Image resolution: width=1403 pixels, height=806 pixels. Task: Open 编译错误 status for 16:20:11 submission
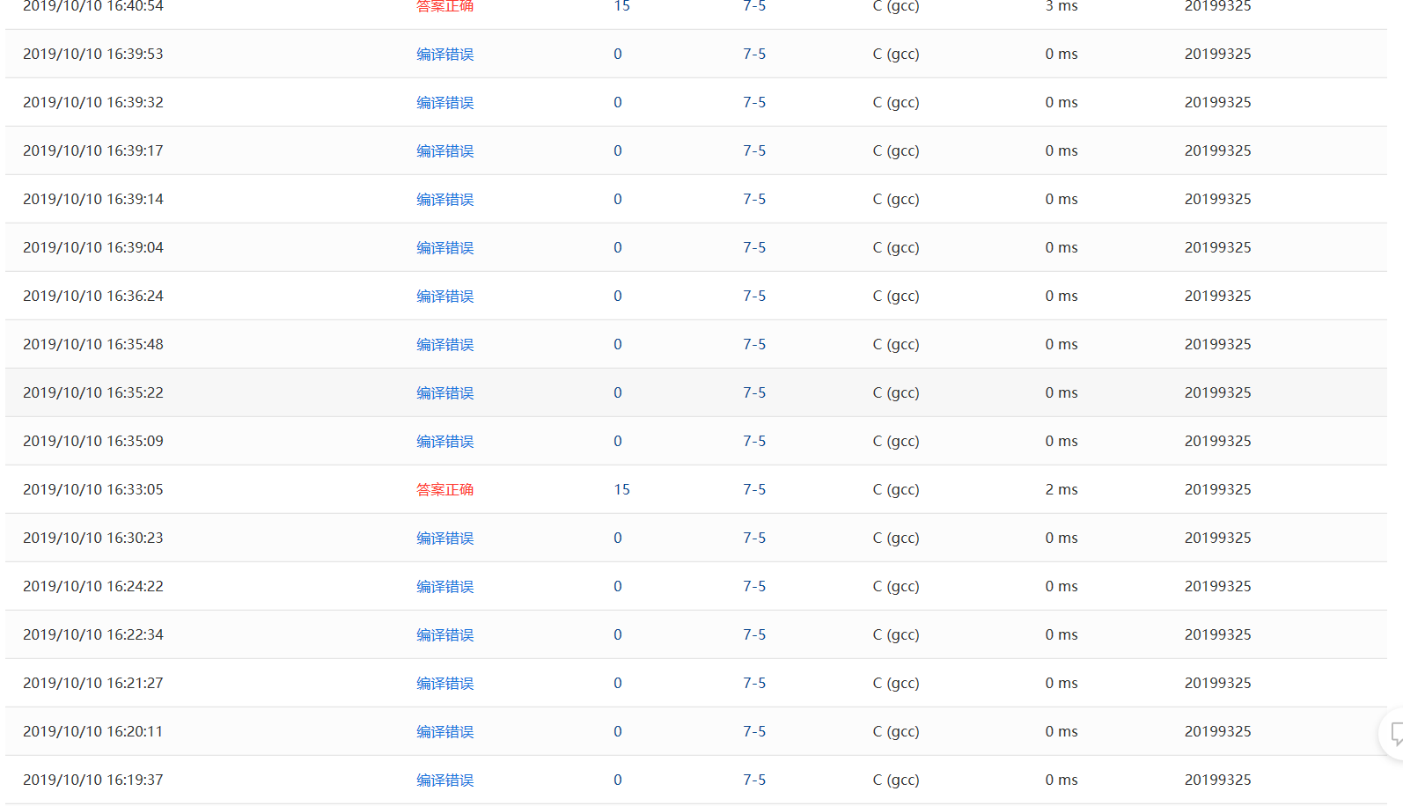pyautogui.click(x=444, y=732)
